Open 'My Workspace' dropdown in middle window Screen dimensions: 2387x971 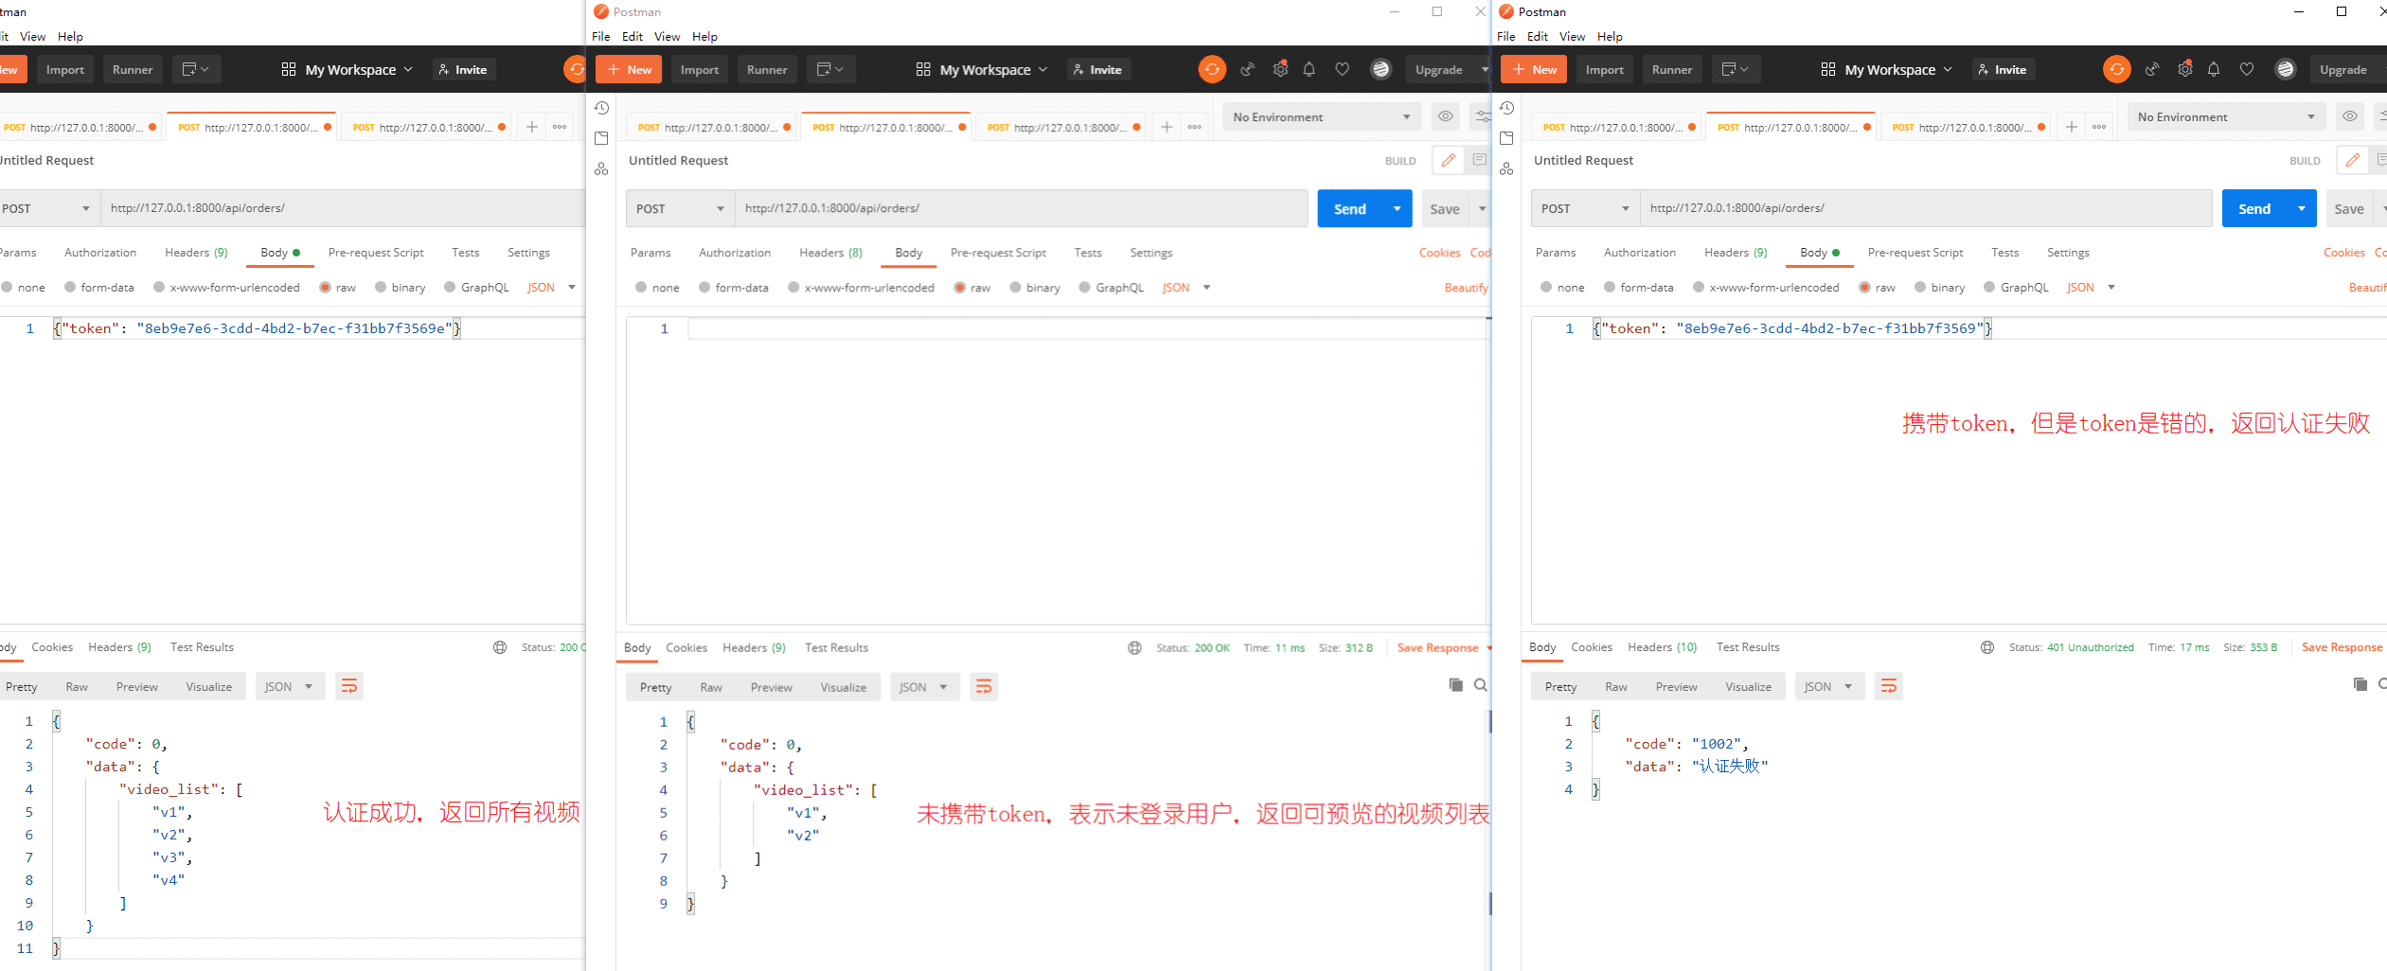point(982,69)
